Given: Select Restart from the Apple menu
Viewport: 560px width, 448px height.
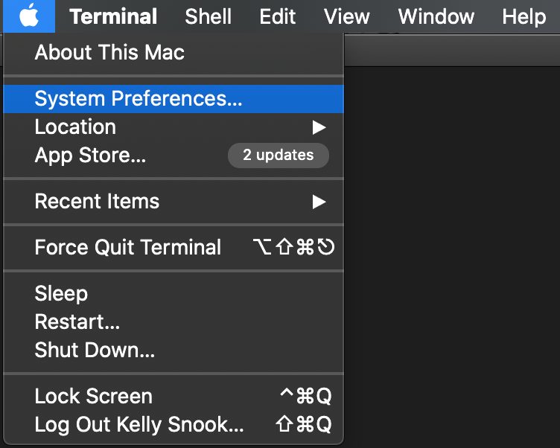Looking at the screenshot, I should [x=77, y=322].
